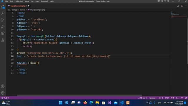Toggle Primary Side Bar layout icon
This screenshot has width=188, height=106.
[159, 1]
